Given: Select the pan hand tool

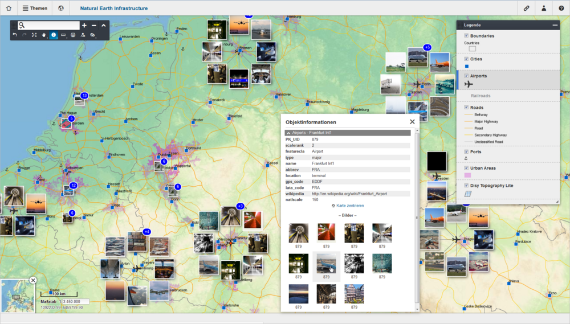Looking at the screenshot, I should [44, 35].
